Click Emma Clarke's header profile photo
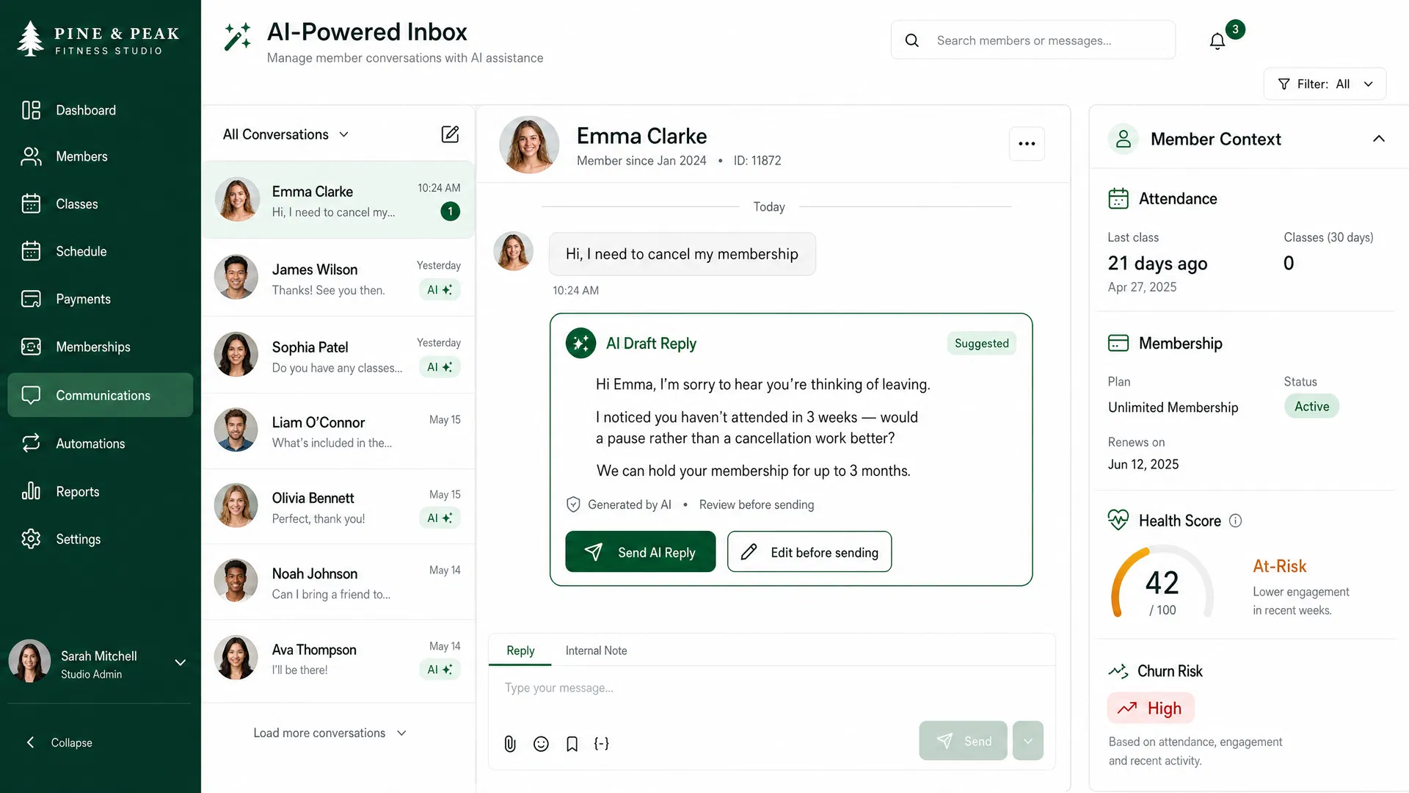This screenshot has width=1409, height=793. coord(529,145)
